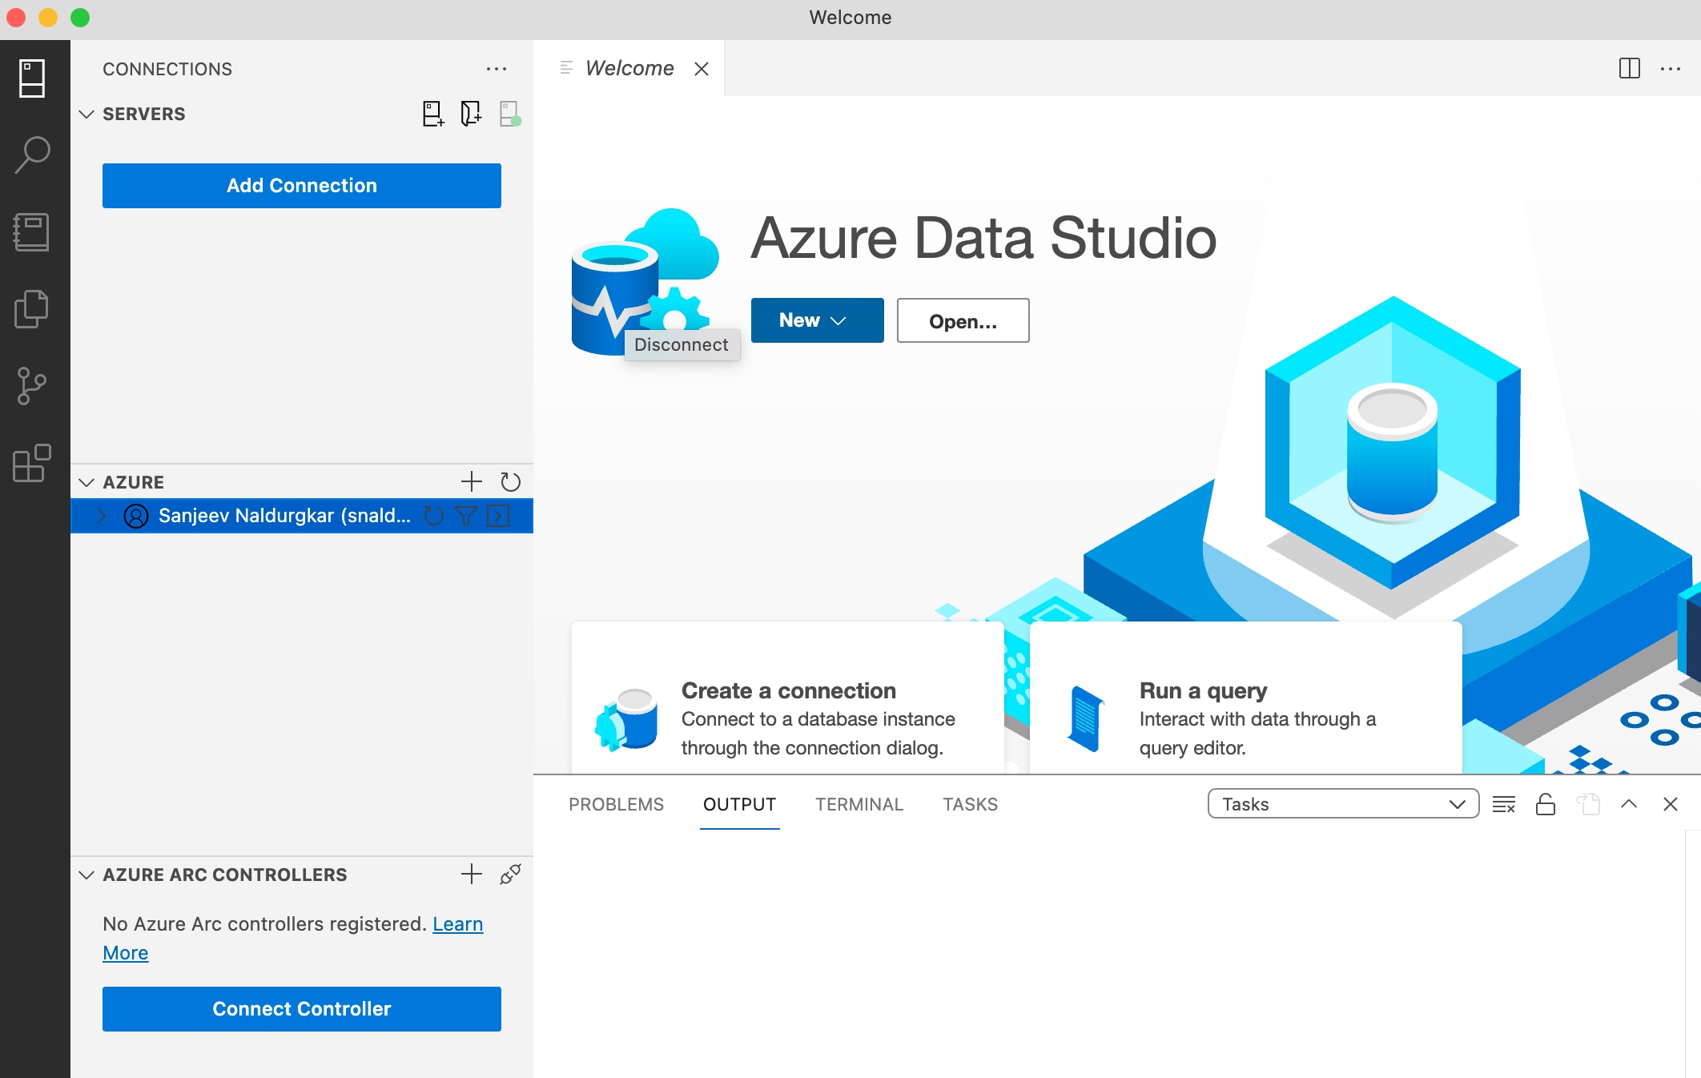Switch to the TERMINAL tab
Screen dimensions: 1701x1078
[859, 804]
